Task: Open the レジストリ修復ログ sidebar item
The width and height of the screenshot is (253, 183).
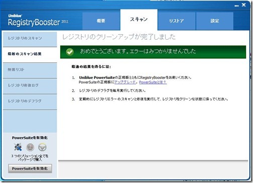Action: click(x=30, y=86)
